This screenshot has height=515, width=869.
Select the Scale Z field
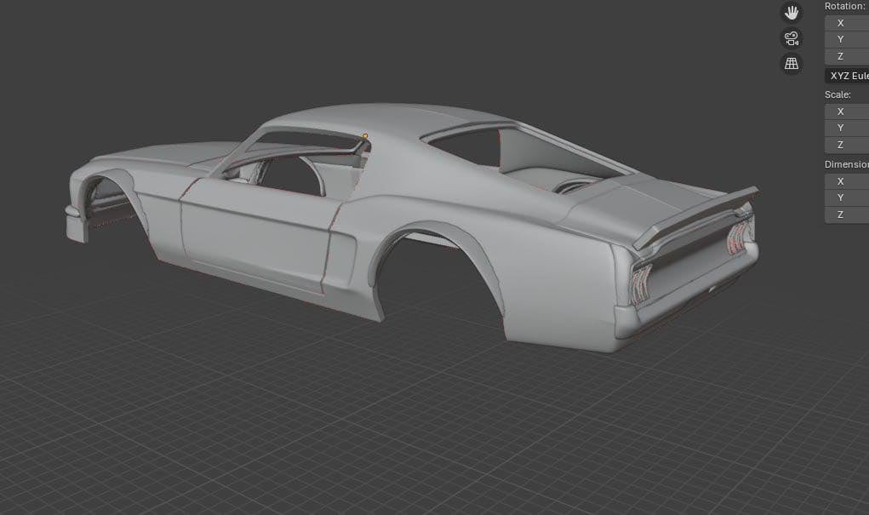tap(847, 145)
